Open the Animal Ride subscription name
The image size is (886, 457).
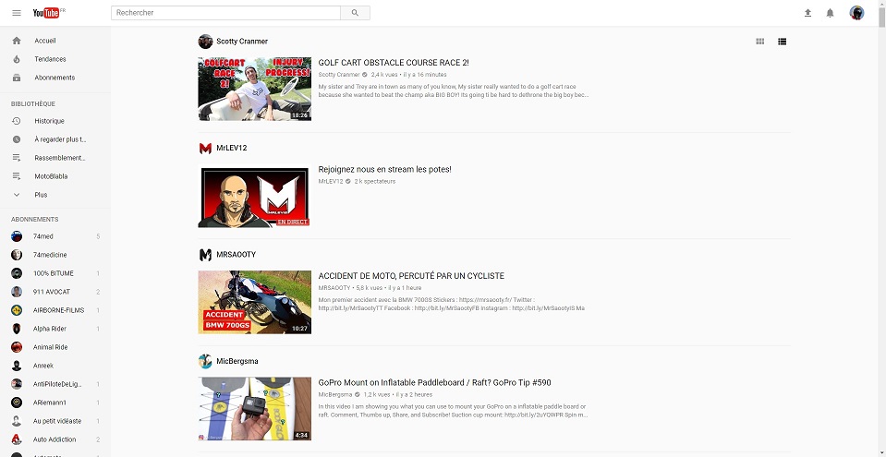pyautogui.click(x=50, y=347)
